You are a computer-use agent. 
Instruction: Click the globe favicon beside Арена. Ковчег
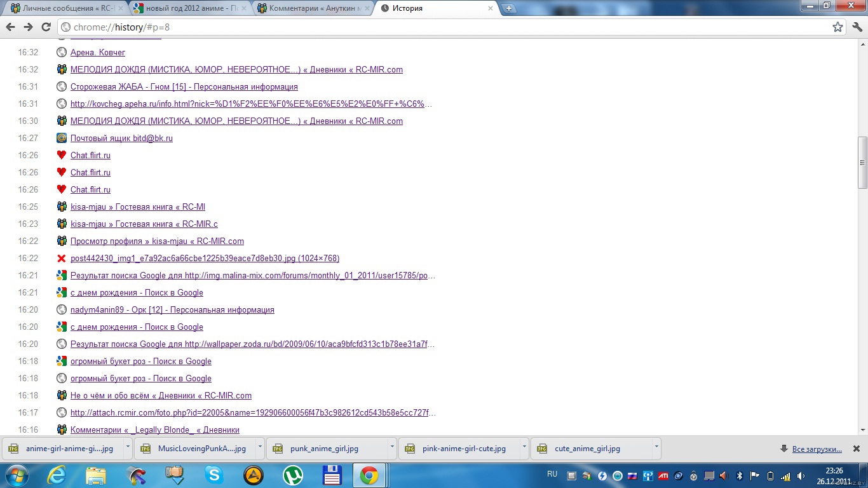click(x=62, y=53)
